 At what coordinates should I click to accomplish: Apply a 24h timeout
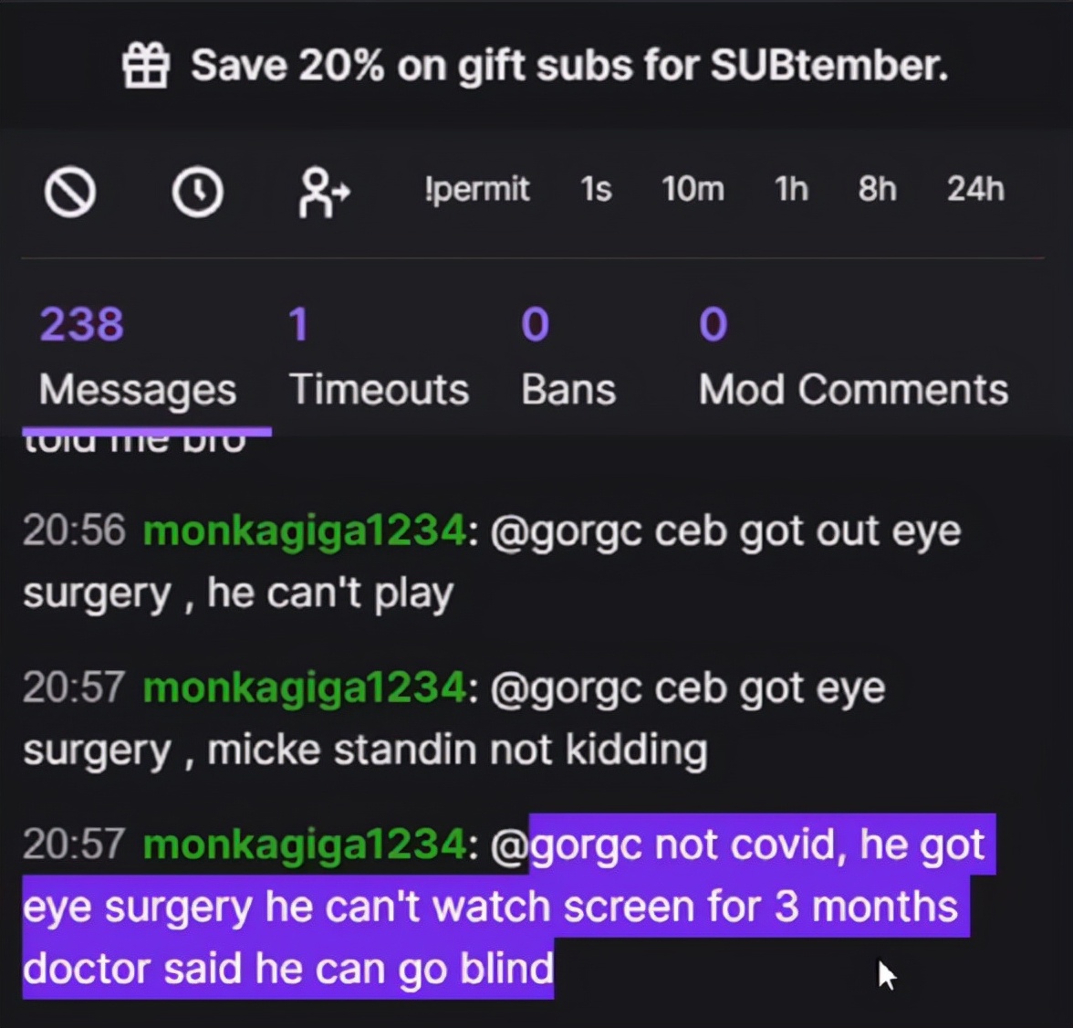[x=975, y=190]
